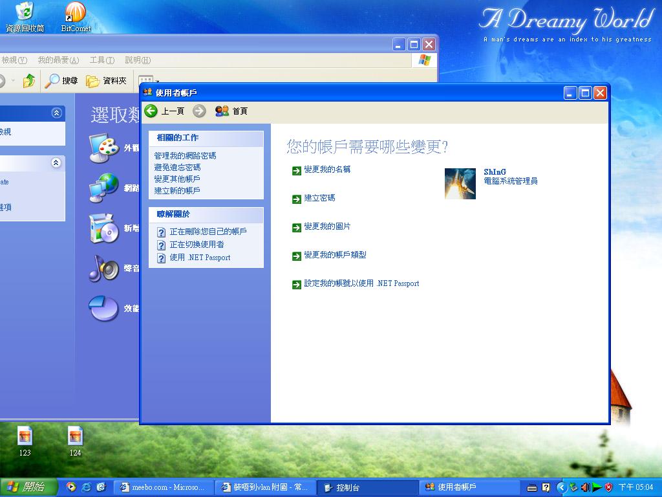The height and width of the screenshot is (497, 662).
Task: Open 避免遺忘密碼 link
Action: click(x=177, y=168)
